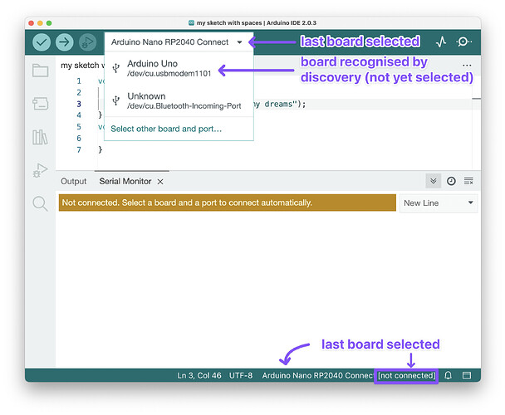Open the Debug sidebar panel icon
Screen dimensions: 505x415
point(40,170)
